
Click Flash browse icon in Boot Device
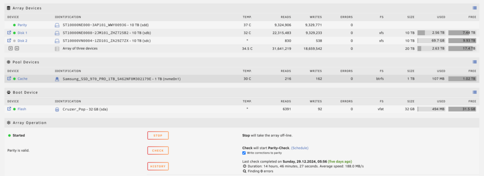pos(9,109)
